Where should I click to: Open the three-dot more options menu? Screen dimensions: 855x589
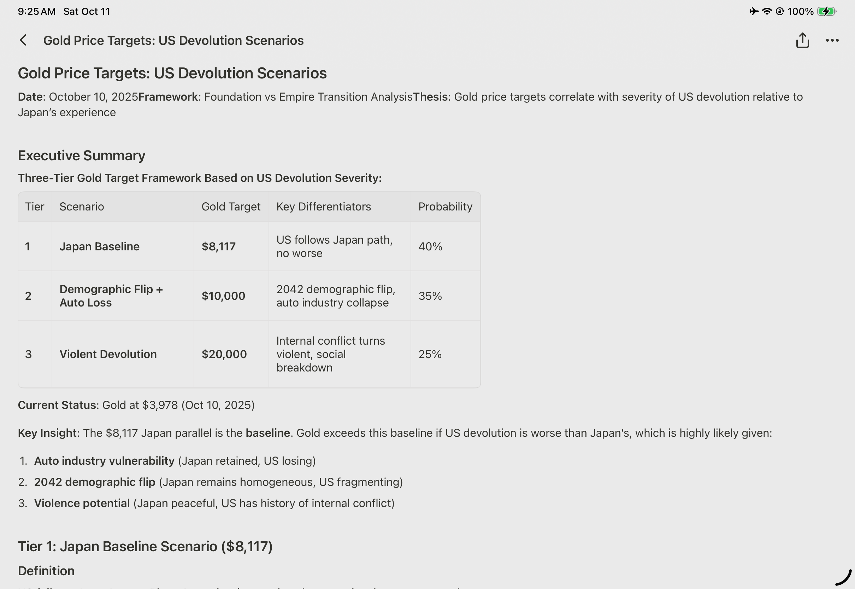[x=832, y=40]
